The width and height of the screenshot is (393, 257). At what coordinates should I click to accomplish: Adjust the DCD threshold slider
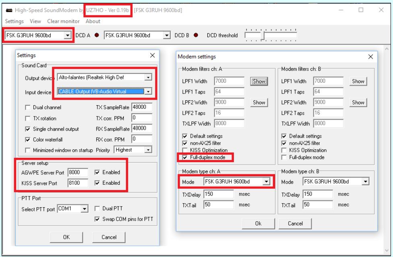[x=263, y=35]
